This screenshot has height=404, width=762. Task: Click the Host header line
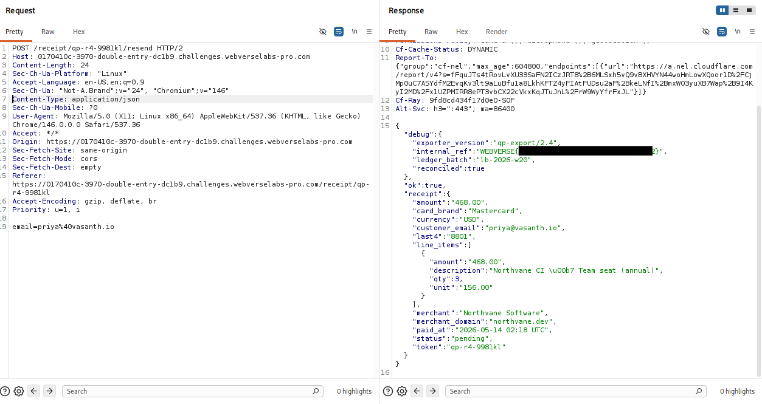click(161, 56)
